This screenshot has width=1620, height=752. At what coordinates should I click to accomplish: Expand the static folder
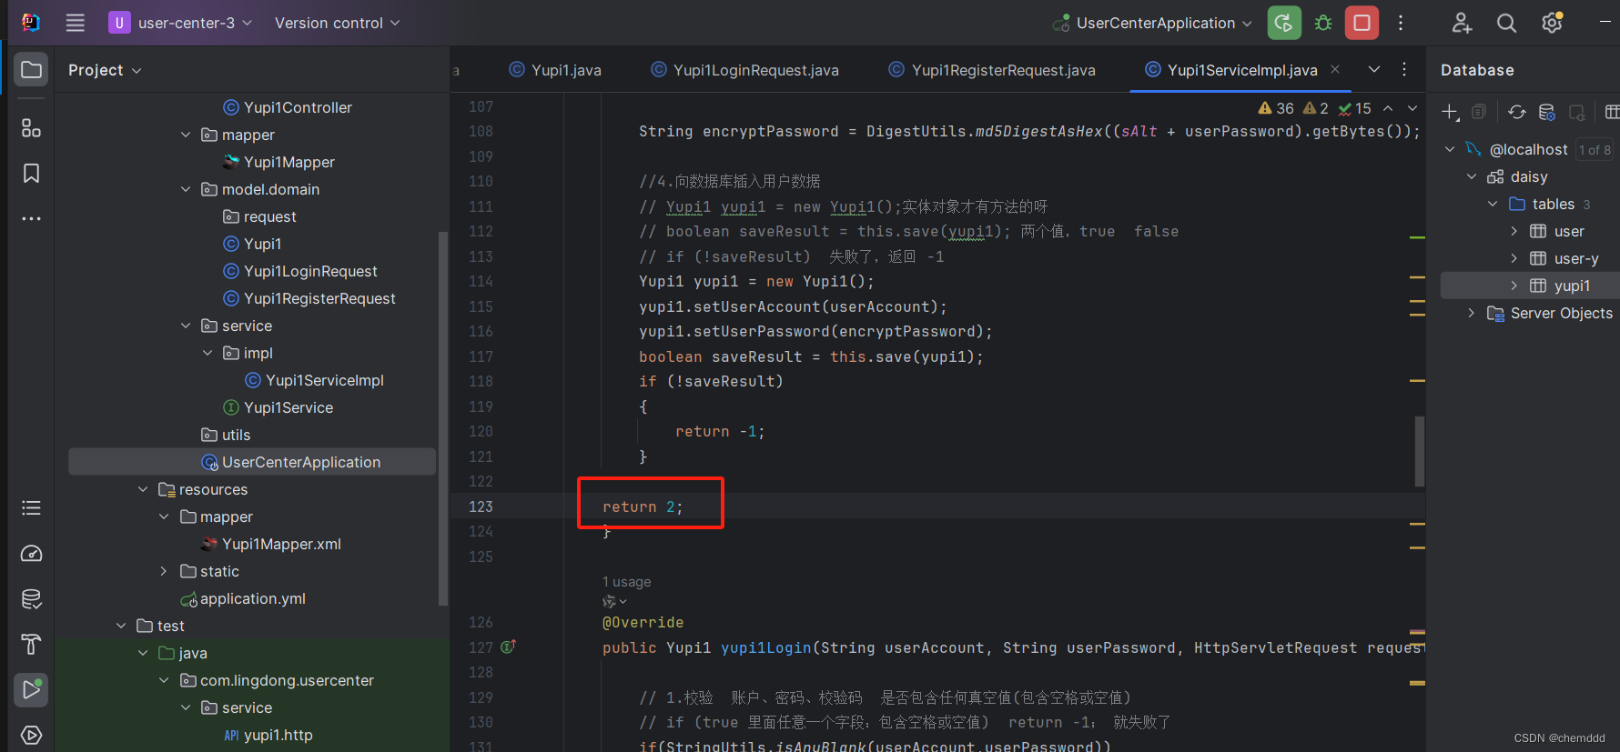coord(164,571)
